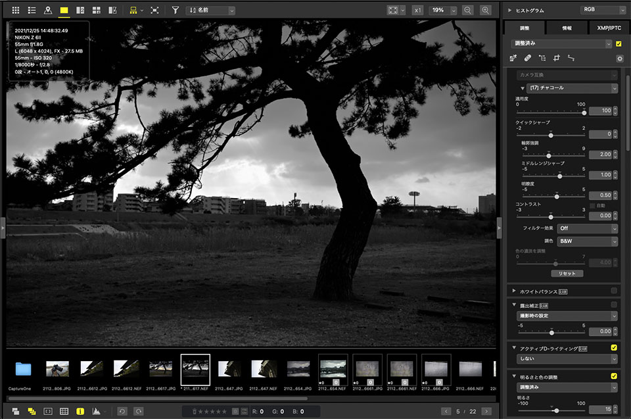Open the 調色 B&W dropdown
This screenshot has width=631, height=419.
(x=588, y=241)
